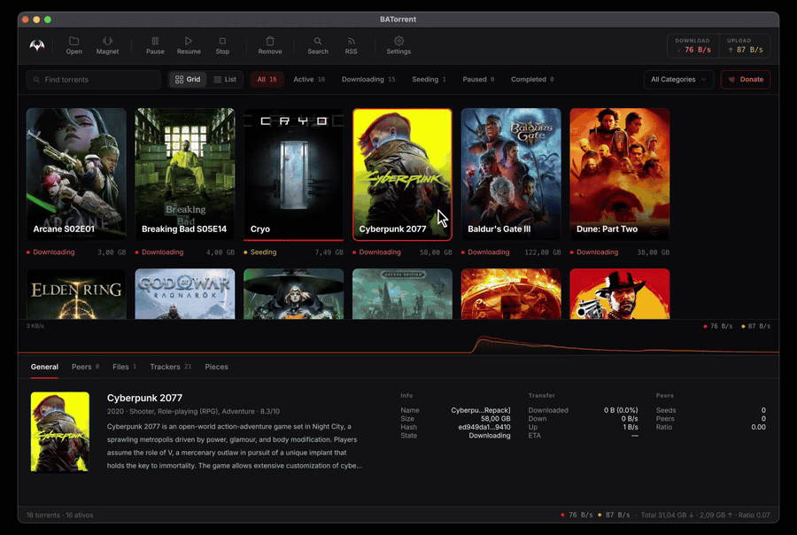This screenshot has width=797, height=535.
Task: Click the speed graph area
Action: pyautogui.click(x=398, y=338)
